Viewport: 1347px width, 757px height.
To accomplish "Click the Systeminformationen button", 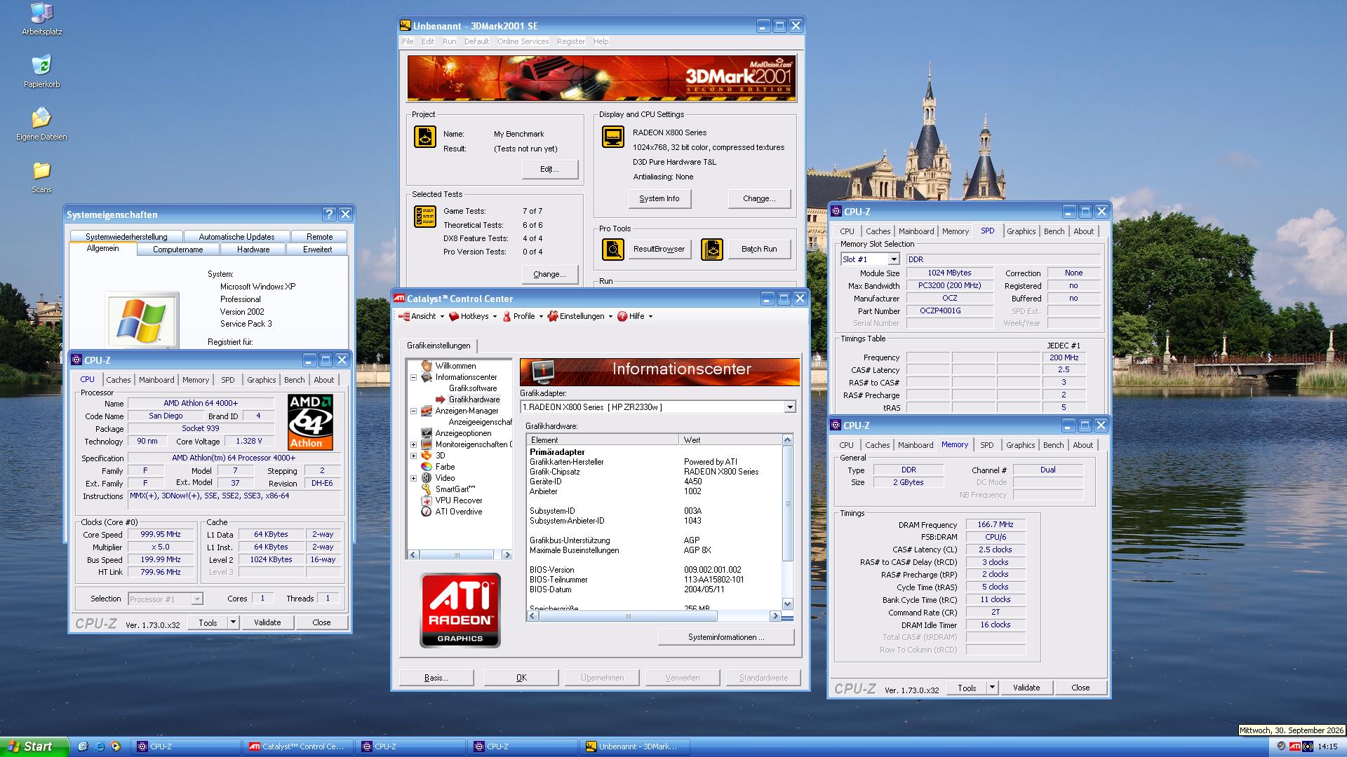I will point(726,637).
